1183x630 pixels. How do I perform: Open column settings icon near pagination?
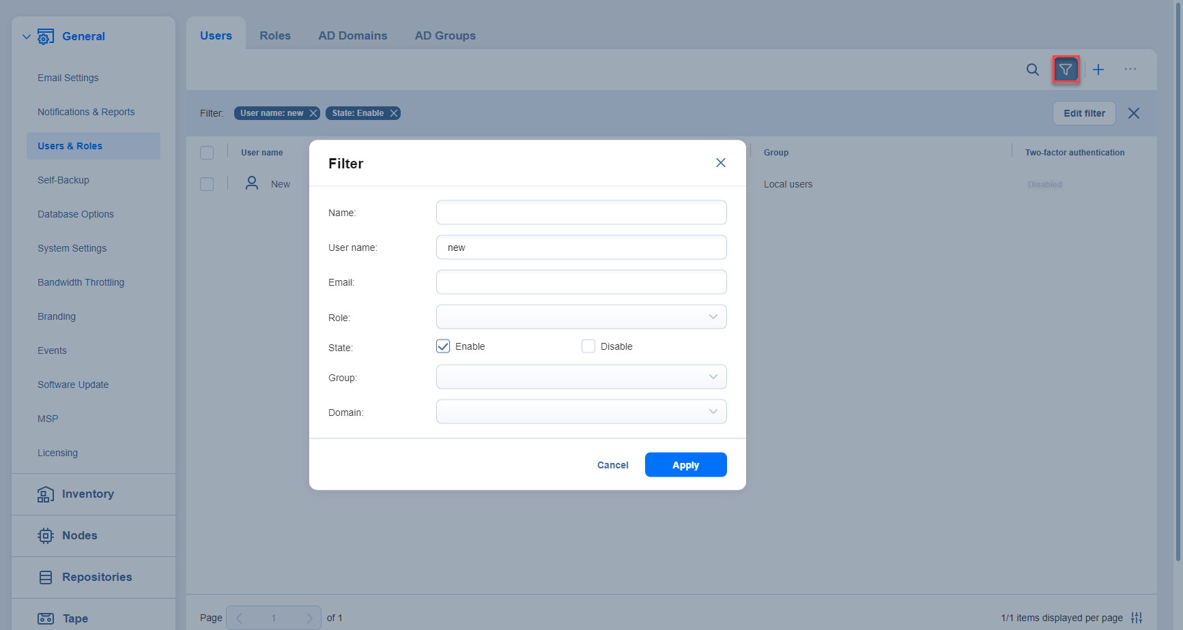click(x=1136, y=618)
